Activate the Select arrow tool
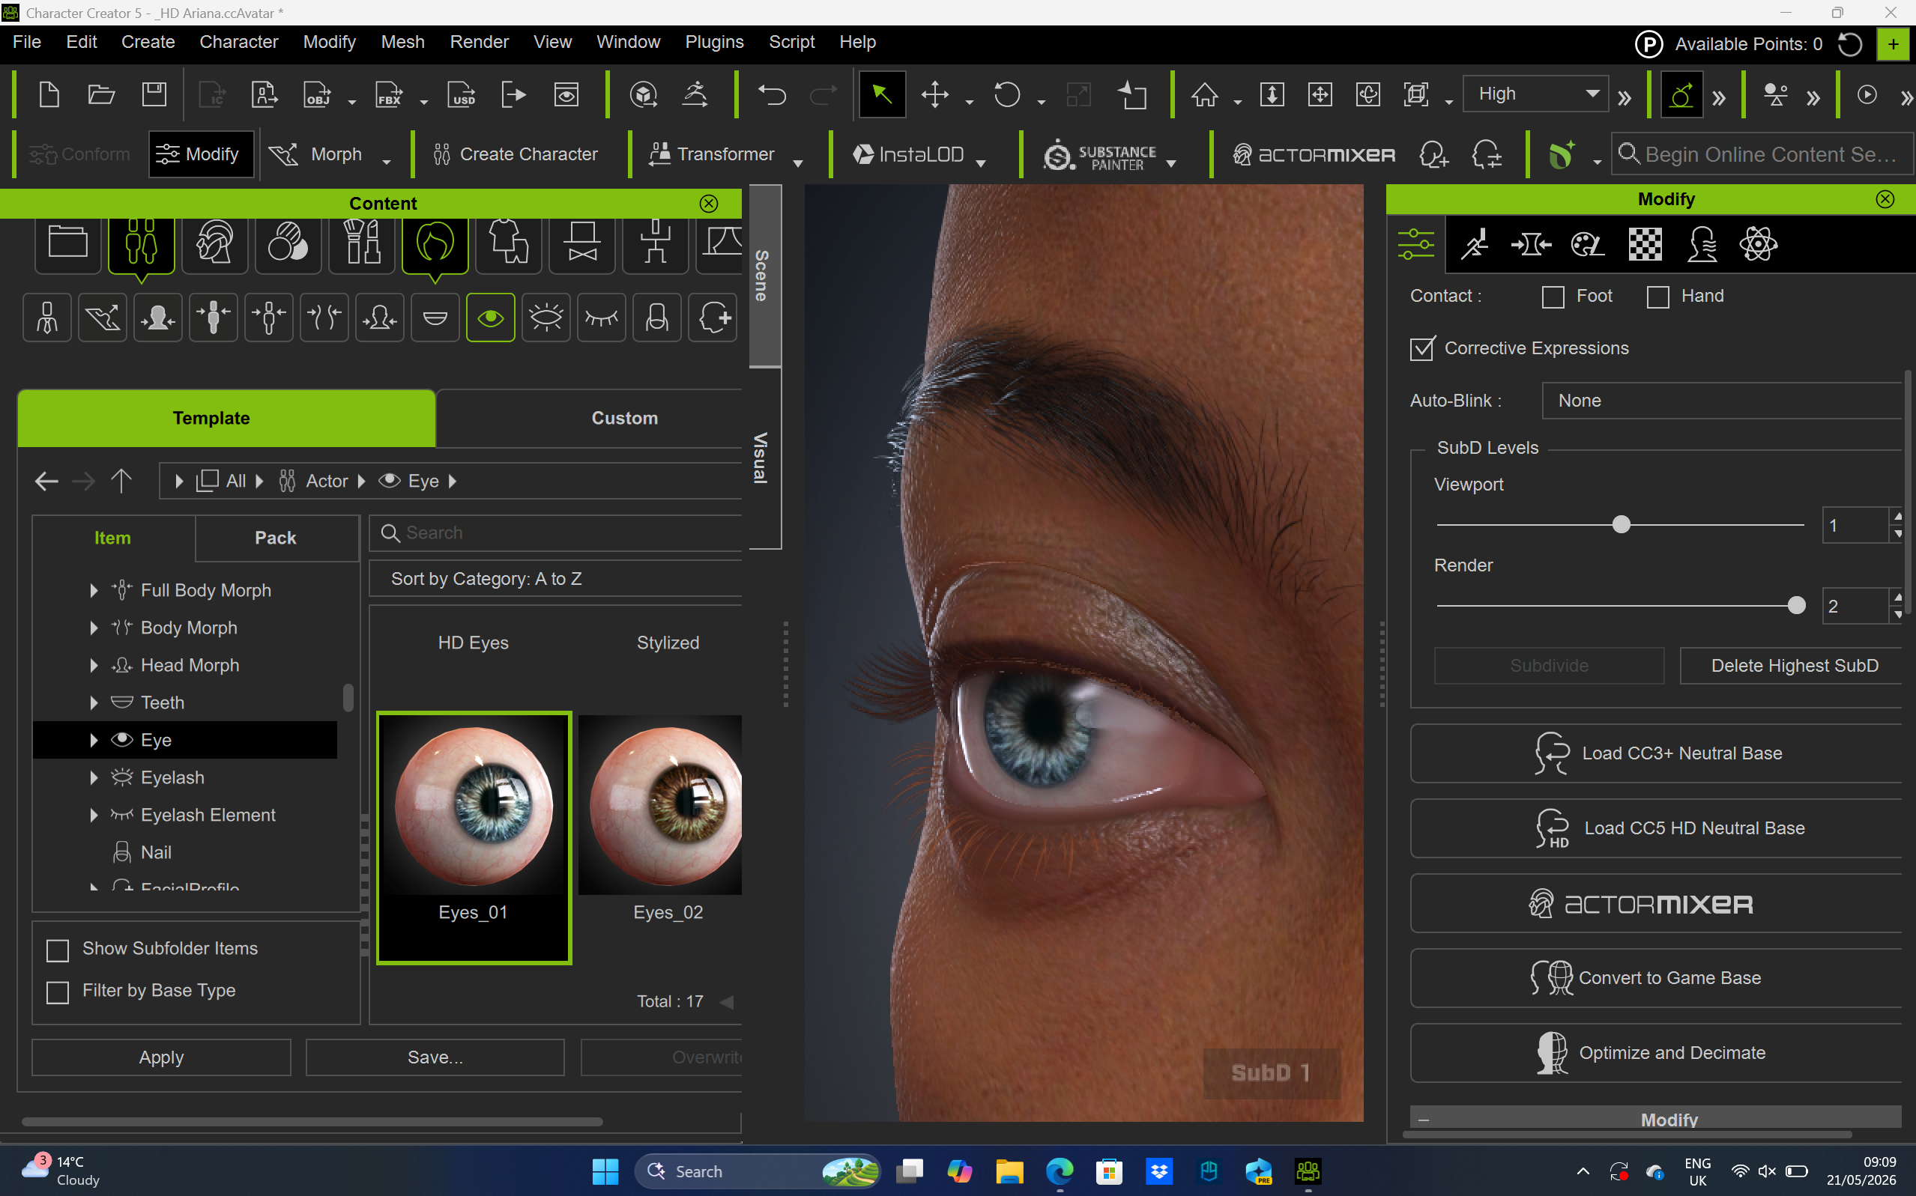 coord(882,94)
